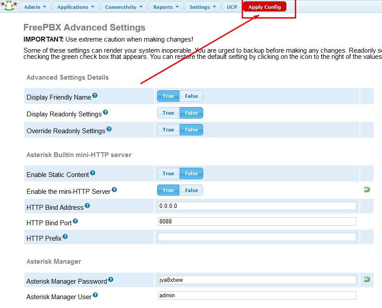The image size is (382, 308).
Task: Open the UCP link
Action: [232, 7]
